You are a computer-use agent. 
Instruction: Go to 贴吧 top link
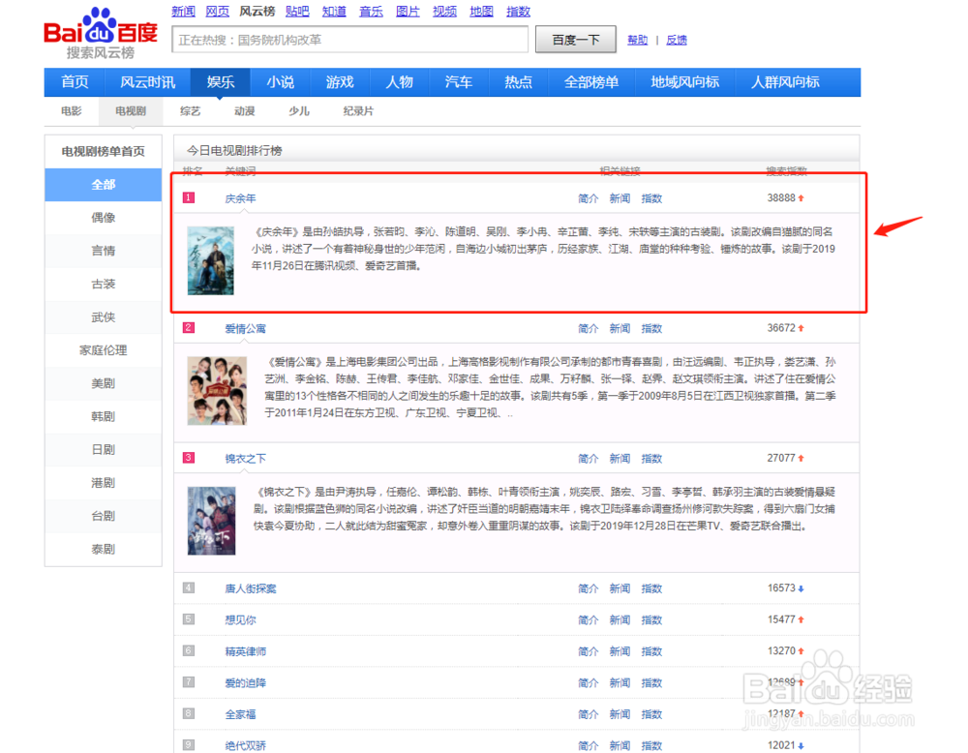(297, 11)
